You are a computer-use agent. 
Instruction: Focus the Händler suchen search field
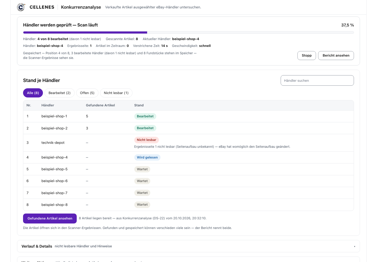click(317, 80)
